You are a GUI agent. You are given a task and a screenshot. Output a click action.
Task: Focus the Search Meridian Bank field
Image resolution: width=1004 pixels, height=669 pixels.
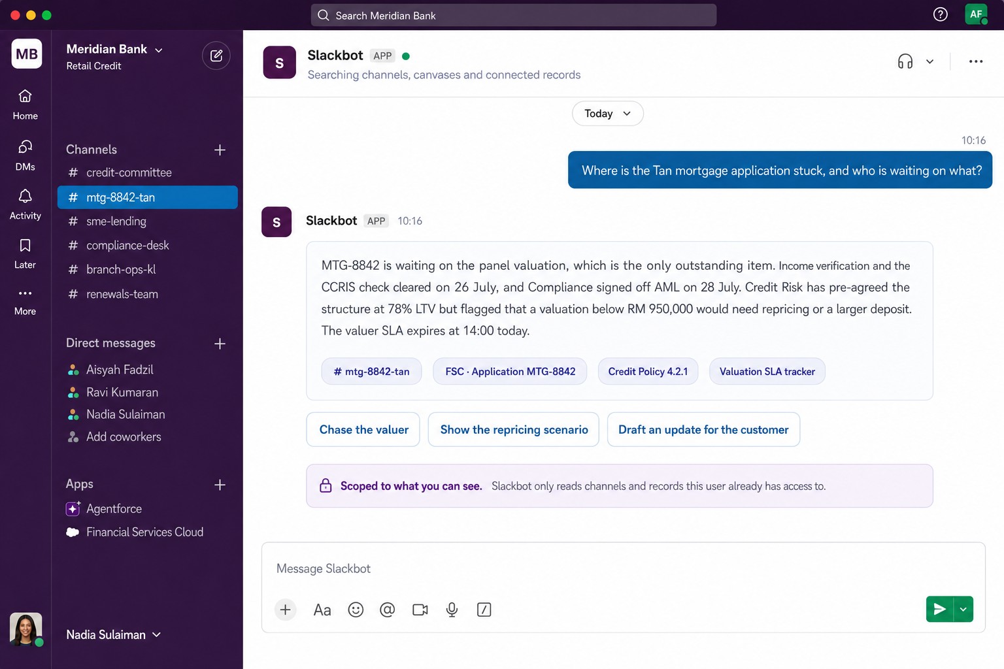(514, 15)
